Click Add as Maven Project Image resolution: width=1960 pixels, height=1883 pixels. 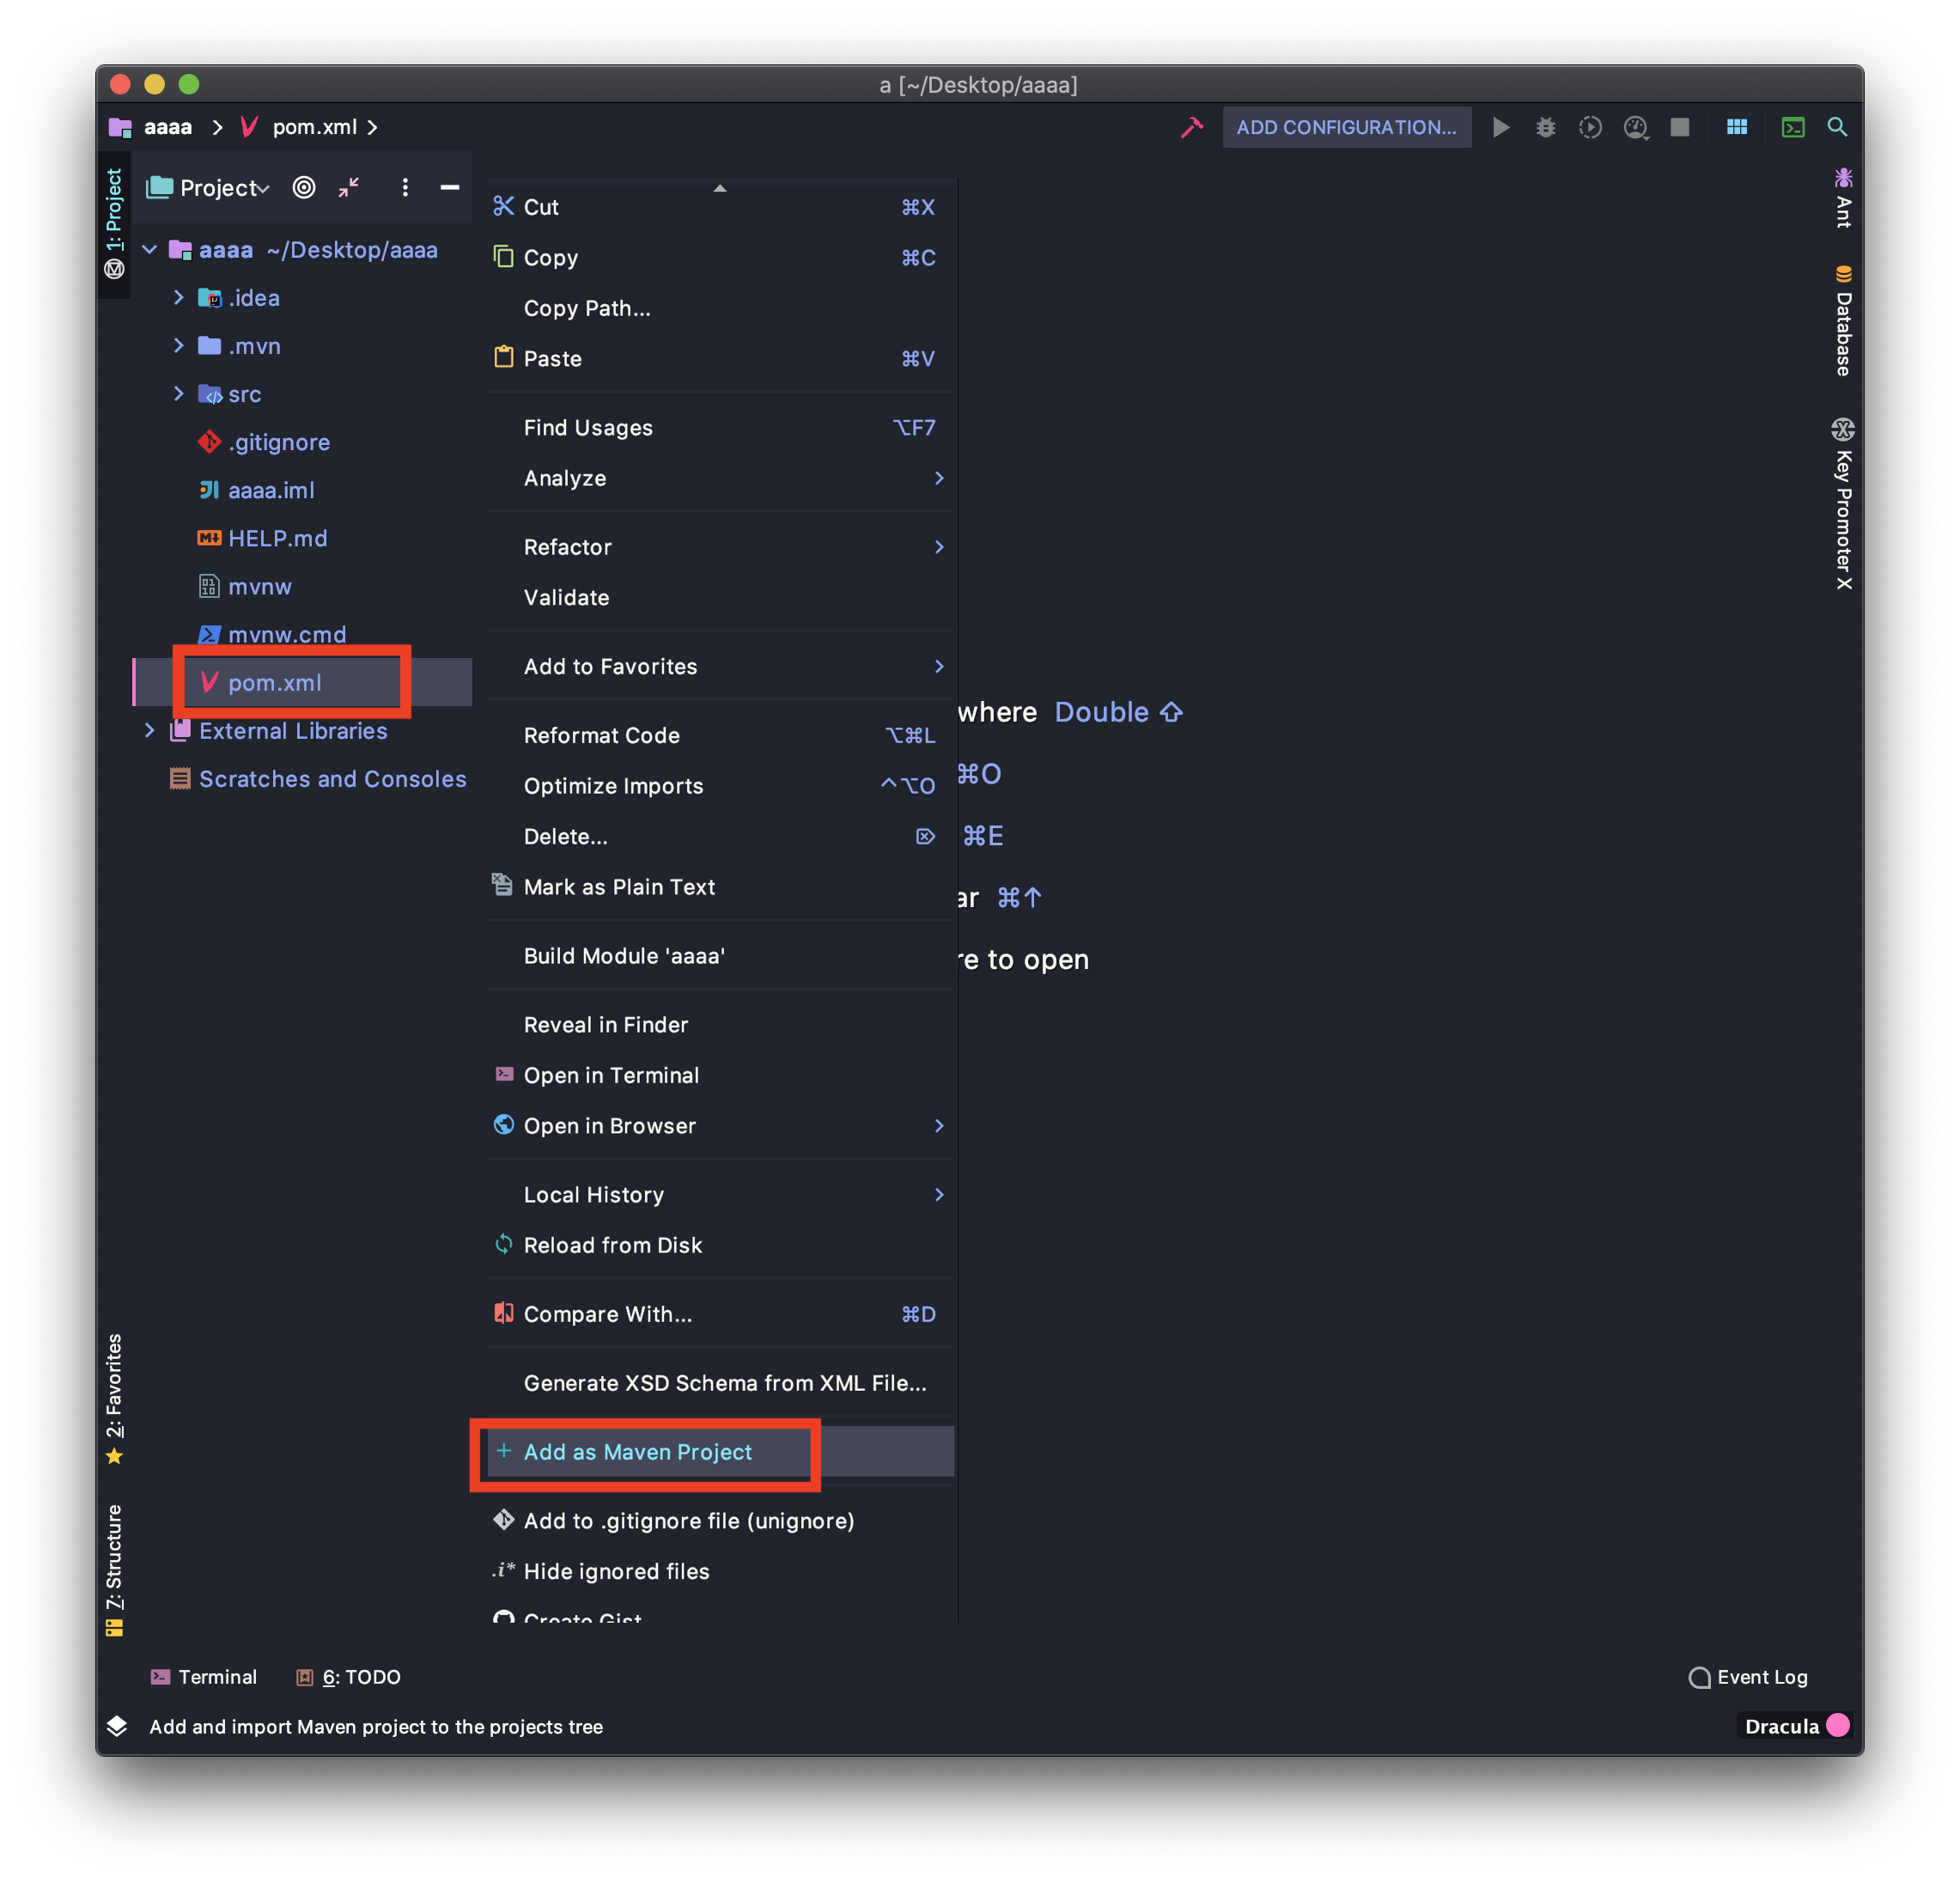pos(720,1451)
